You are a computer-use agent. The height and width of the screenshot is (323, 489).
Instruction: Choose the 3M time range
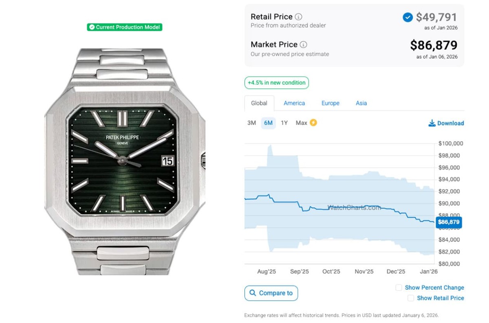click(x=251, y=123)
